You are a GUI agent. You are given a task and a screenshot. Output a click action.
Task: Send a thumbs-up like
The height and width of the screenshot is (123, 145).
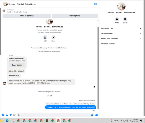[97, 115]
